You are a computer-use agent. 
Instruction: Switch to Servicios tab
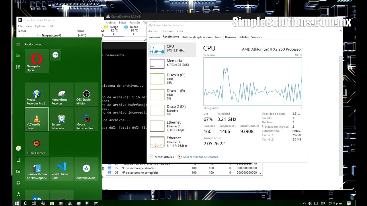[x=257, y=37]
